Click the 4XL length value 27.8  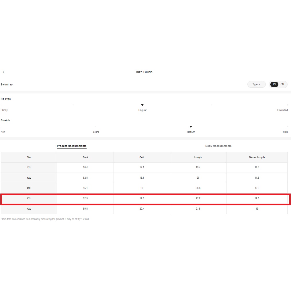(198, 209)
